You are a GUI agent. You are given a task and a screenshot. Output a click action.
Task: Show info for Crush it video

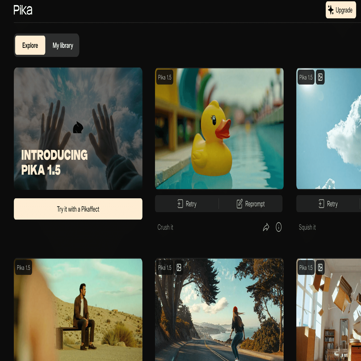click(279, 227)
